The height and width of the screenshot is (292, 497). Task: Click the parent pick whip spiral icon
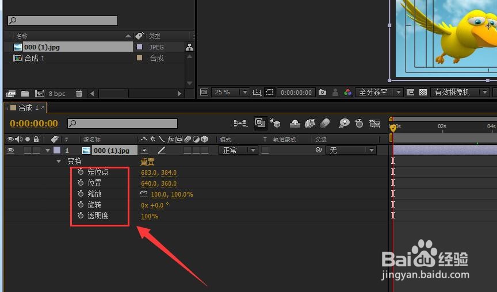click(319, 150)
